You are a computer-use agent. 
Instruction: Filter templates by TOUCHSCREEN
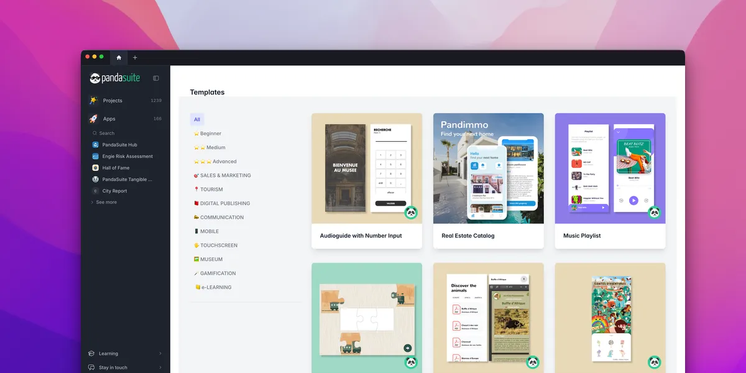pyautogui.click(x=215, y=246)
